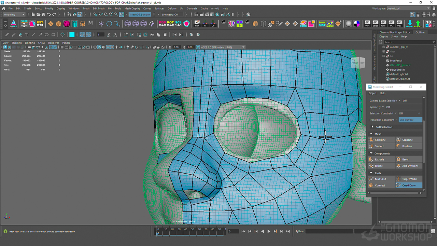437x246 pixels.
Task: Click the Extrude button in Modeling Toolkit
Action: click(x=379, y=160)
